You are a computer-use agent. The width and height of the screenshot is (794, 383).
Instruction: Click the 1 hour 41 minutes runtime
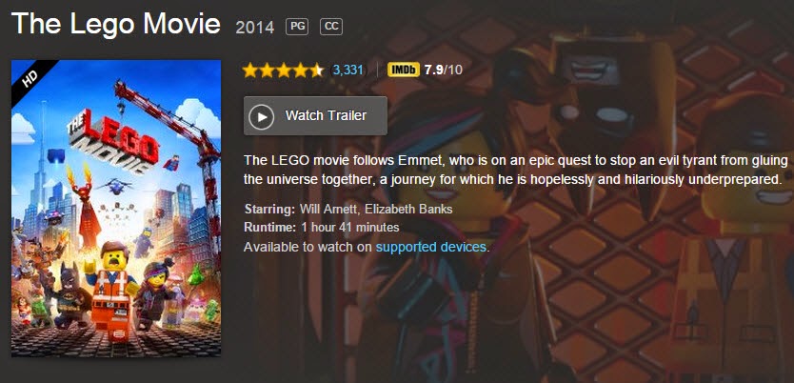click(x=349, y=227)
